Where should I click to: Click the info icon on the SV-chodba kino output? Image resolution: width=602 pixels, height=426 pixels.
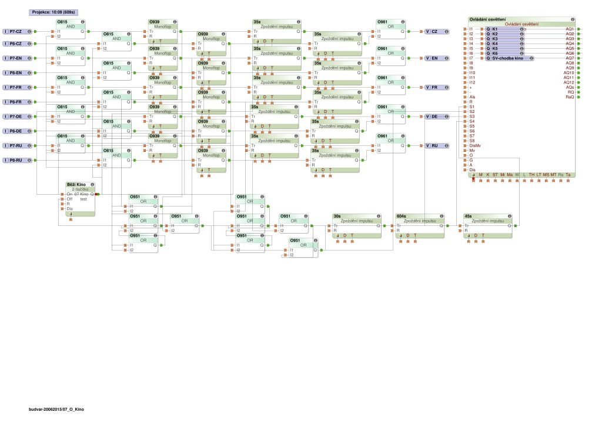[x=531, y=58]
